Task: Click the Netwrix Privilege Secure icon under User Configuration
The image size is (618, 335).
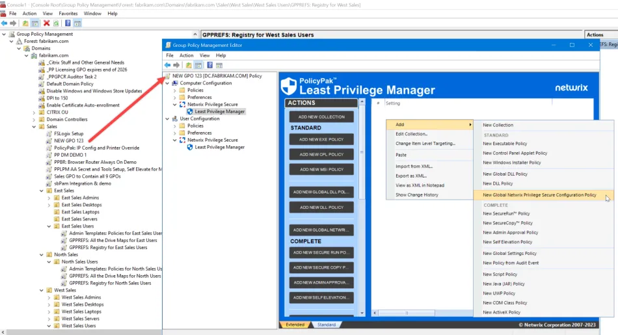Action: point(183,140)
